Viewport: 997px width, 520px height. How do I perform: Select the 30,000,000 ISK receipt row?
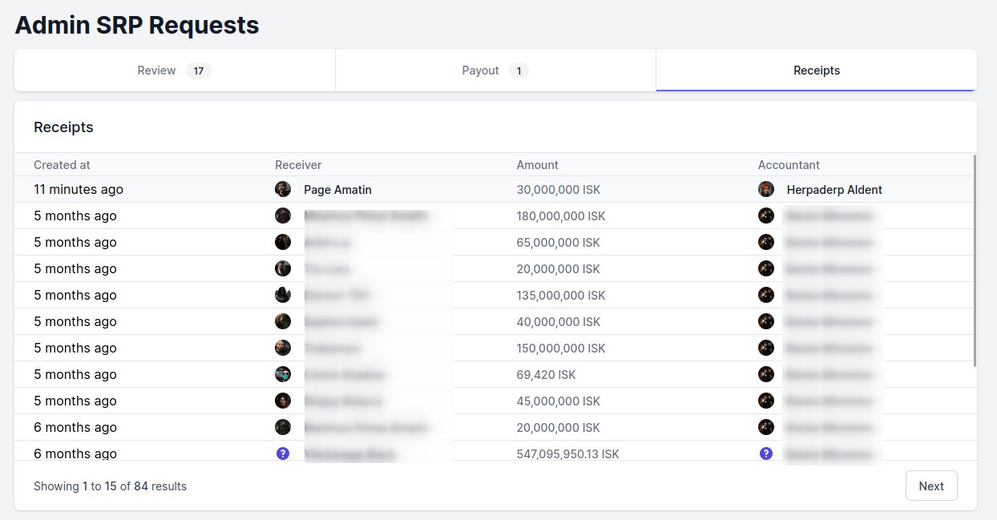click(x=493, y=189)
